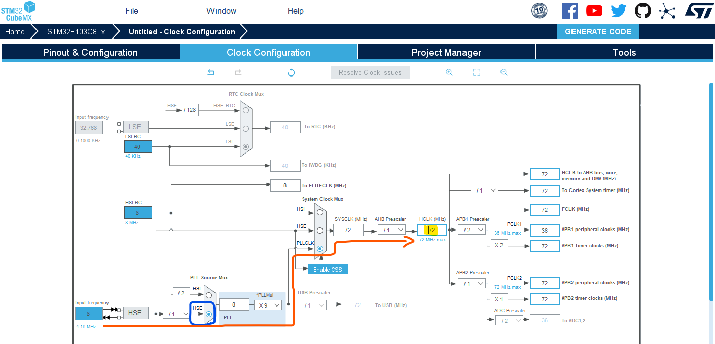715x344 pixels.
Task: Open the Window menu
Action: (221, 10)
